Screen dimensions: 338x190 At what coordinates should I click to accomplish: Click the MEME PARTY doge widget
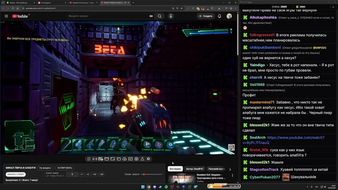(224, 186)
